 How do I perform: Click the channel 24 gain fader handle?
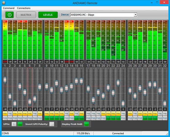[123, 104]
